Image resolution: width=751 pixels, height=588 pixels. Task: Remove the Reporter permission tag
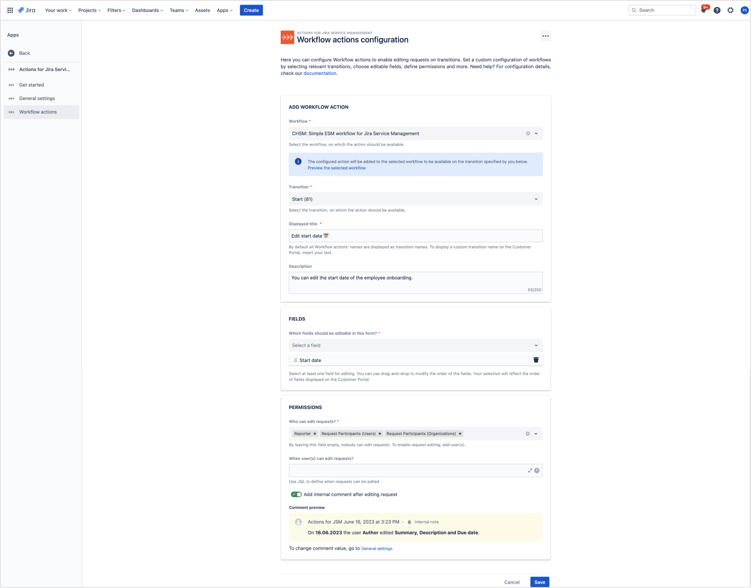coord(315,434)
